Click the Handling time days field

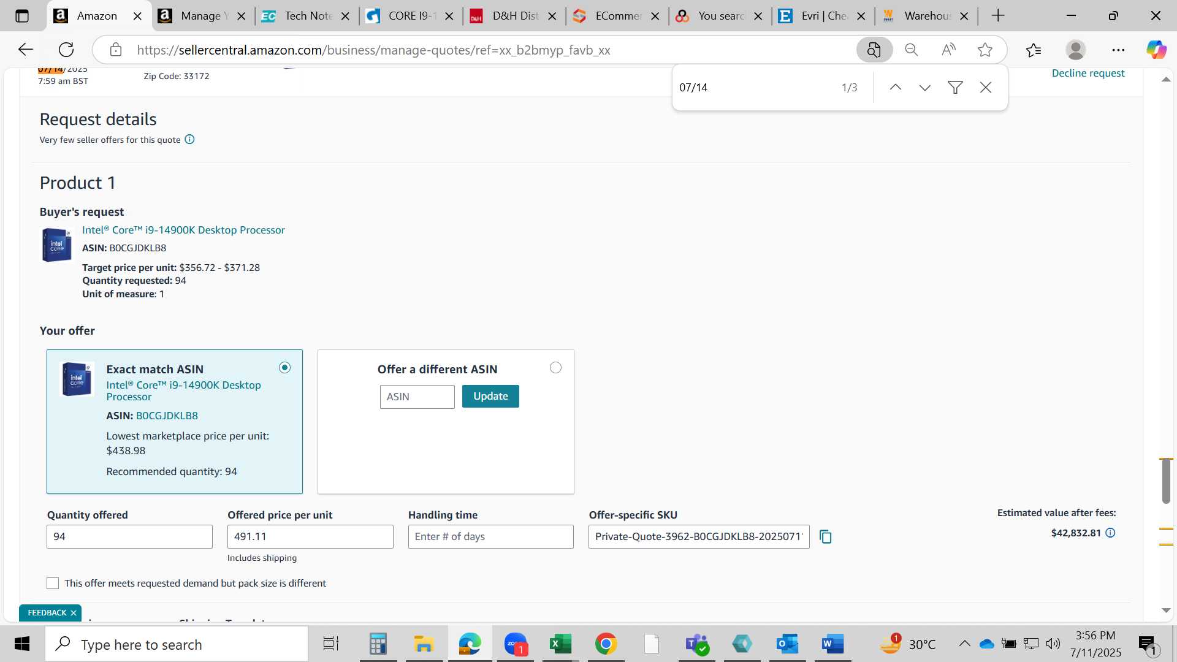491,537
